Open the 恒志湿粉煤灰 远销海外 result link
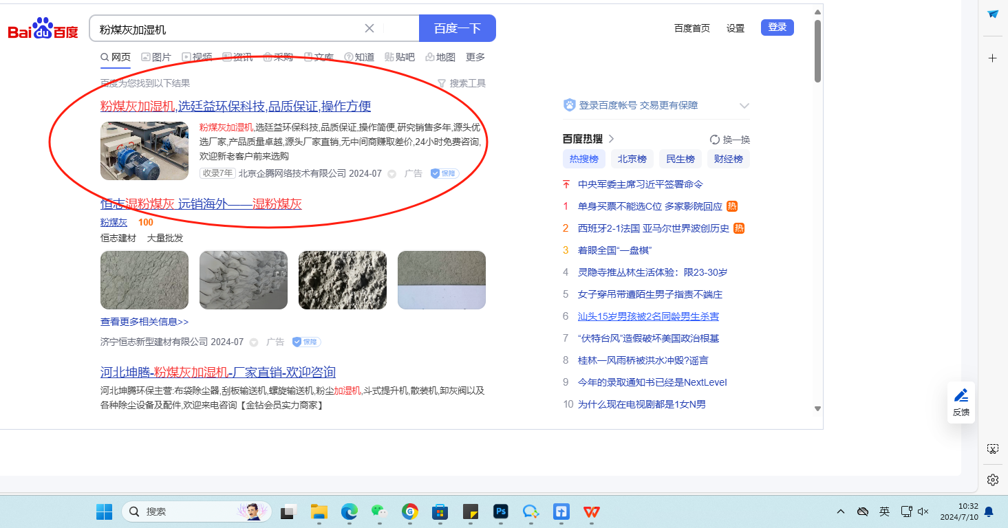This screenshot has width=1008, height=528. [x=201, y=203]
